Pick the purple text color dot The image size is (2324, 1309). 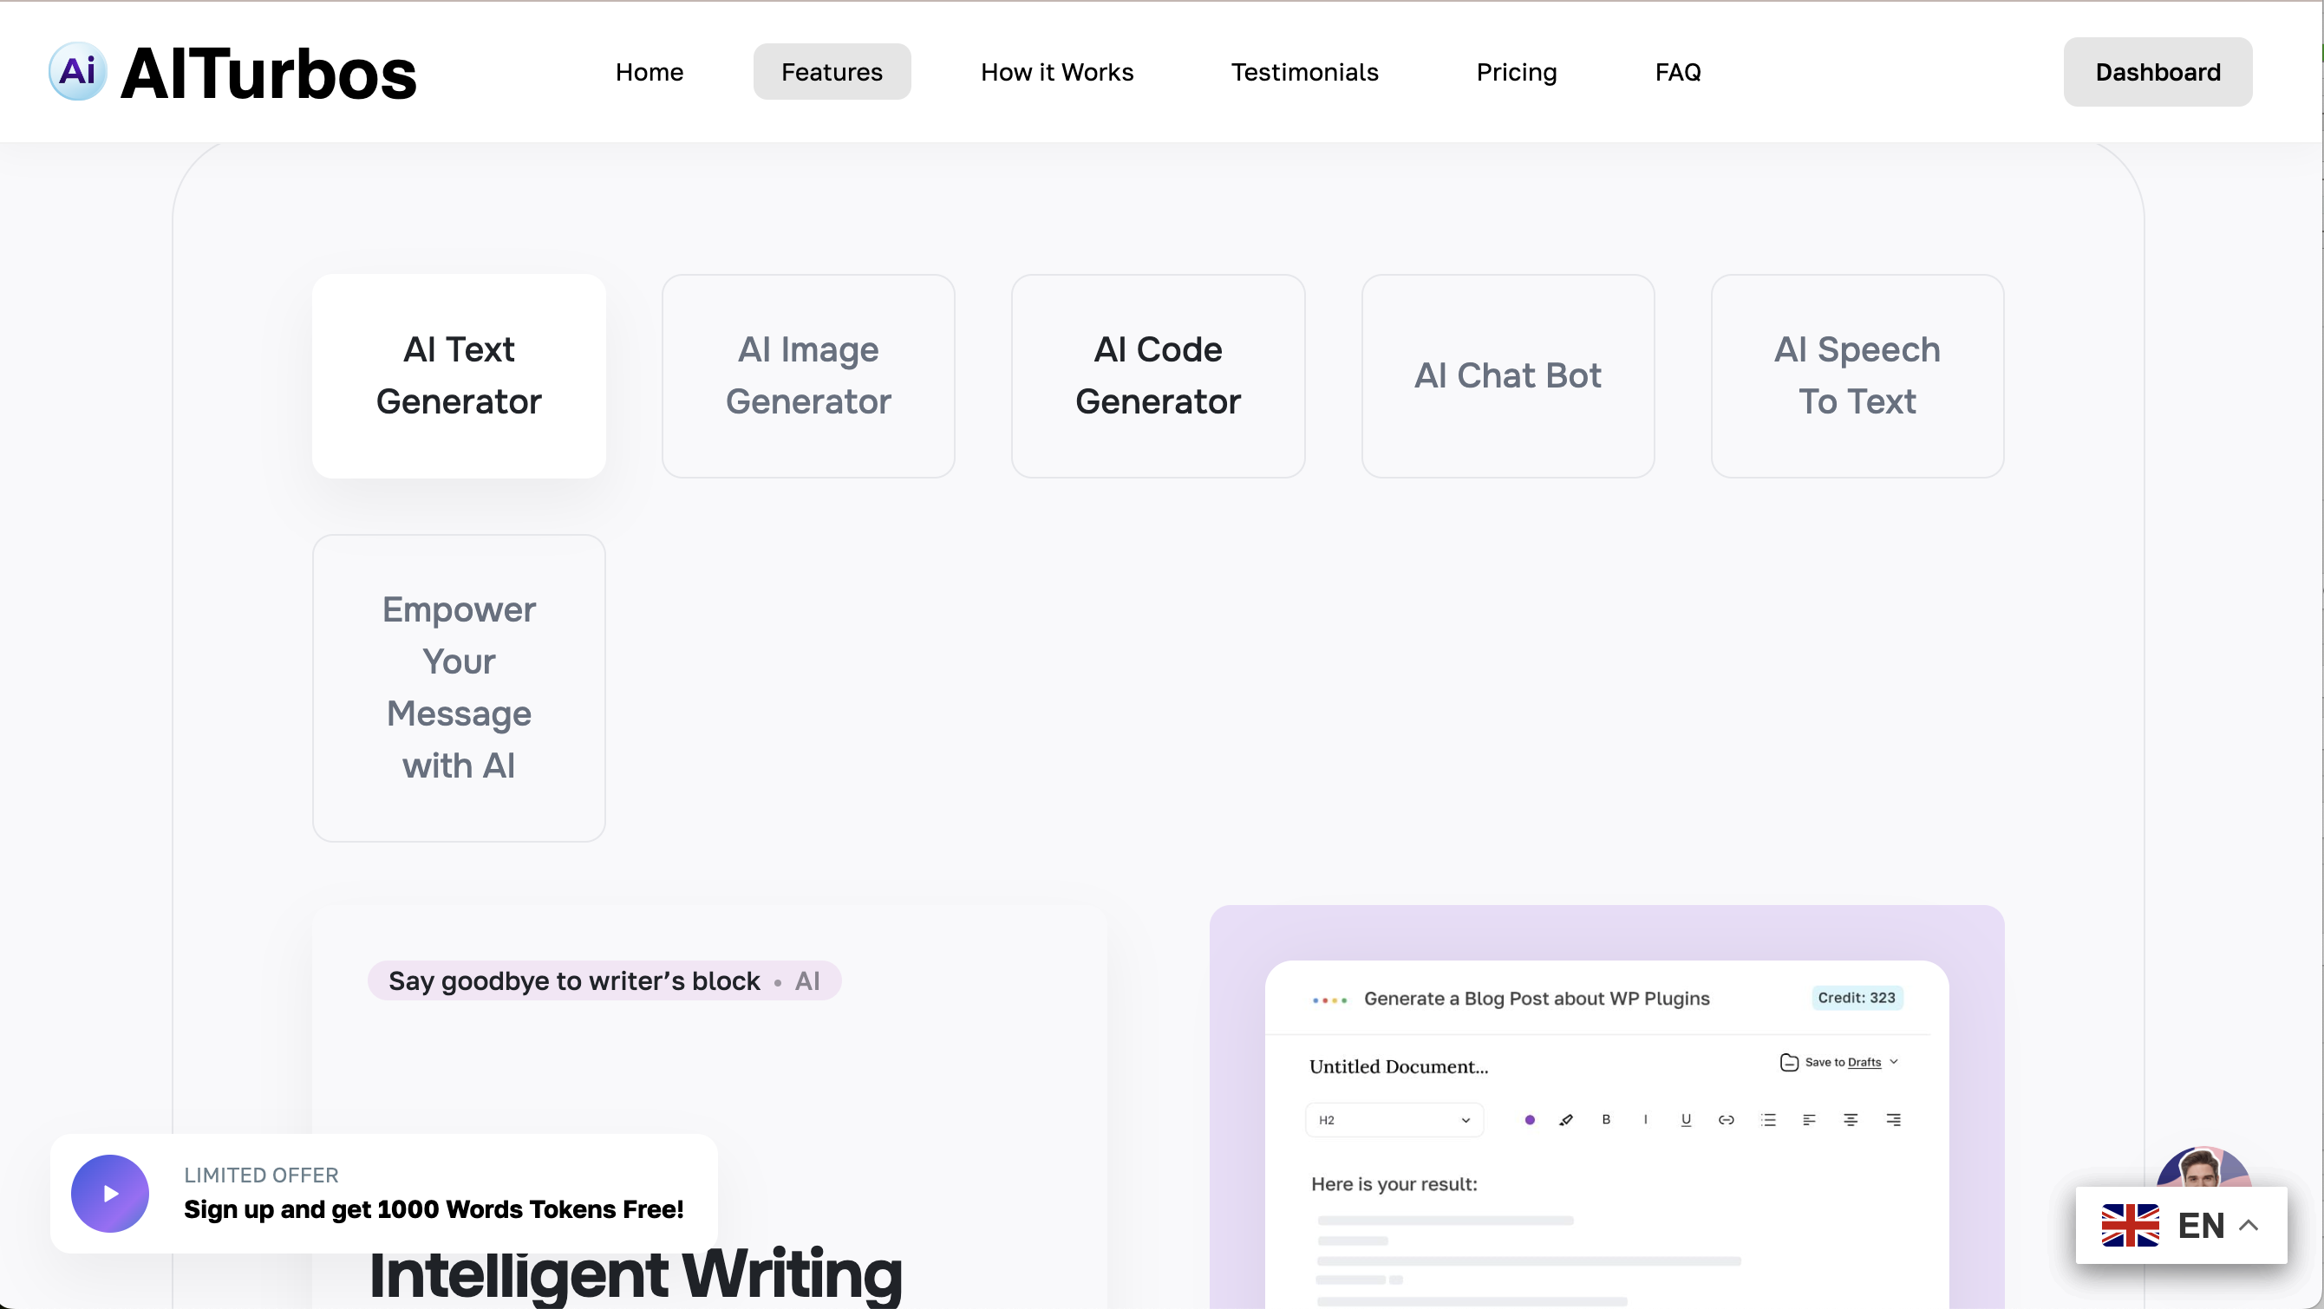coord(1529,1119)
